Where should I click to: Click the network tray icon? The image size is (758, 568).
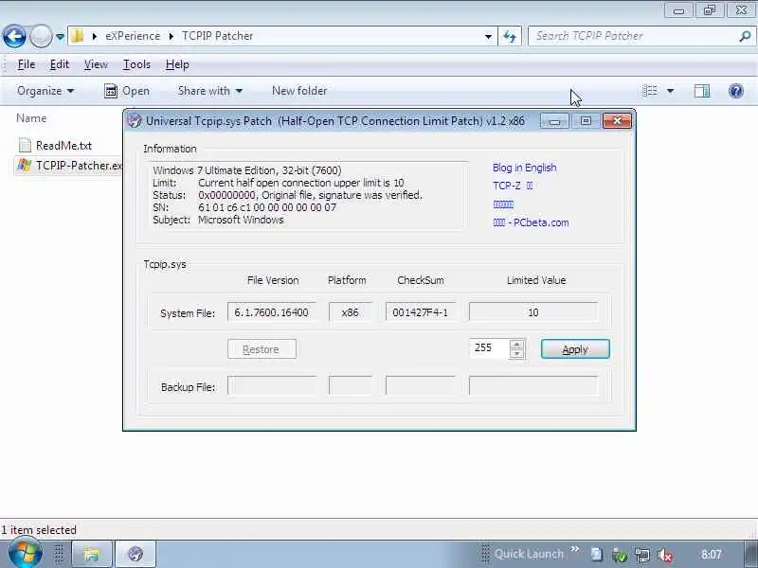click(642, 555)
